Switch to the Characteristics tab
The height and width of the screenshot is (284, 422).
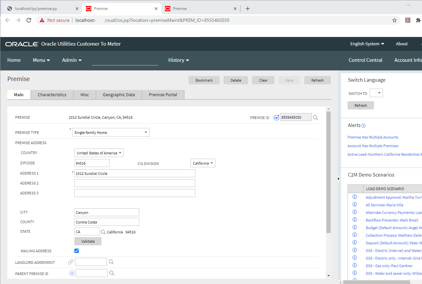tap(52, 95)
